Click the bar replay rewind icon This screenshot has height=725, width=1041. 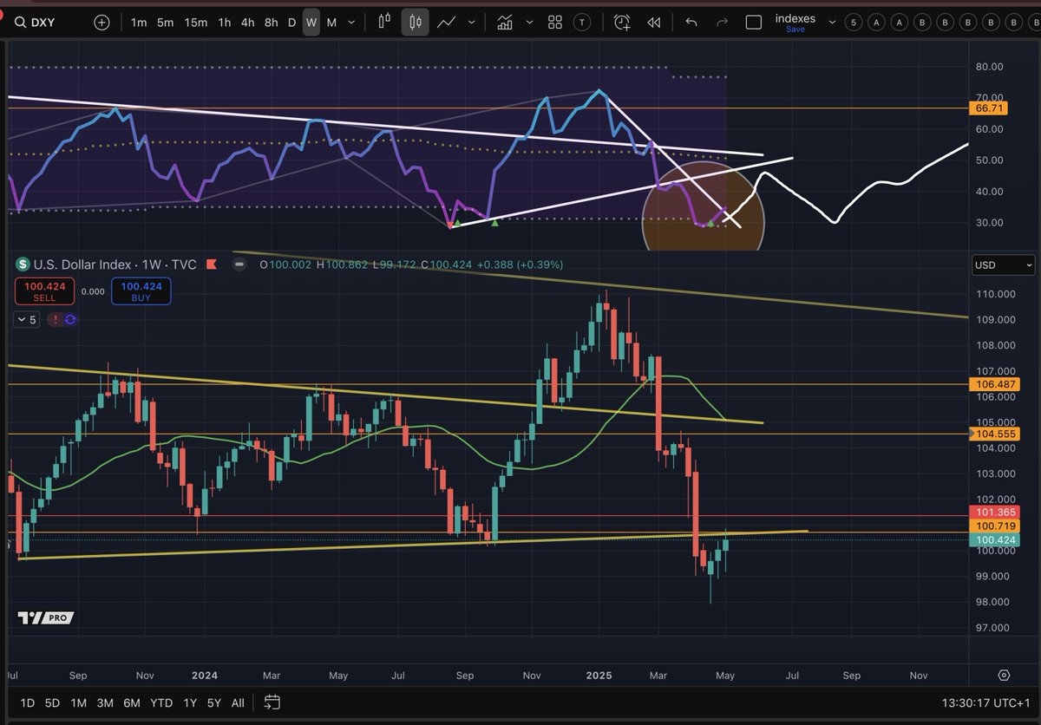655,22
